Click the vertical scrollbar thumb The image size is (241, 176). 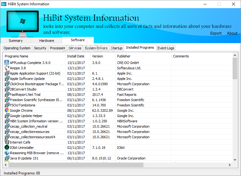235,68
